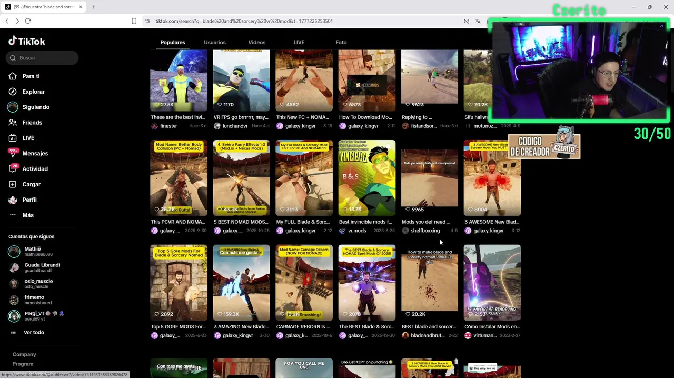674x379 pixels.
Task: Click oslo_muscle account avatar
Action: tap(14, 284)
